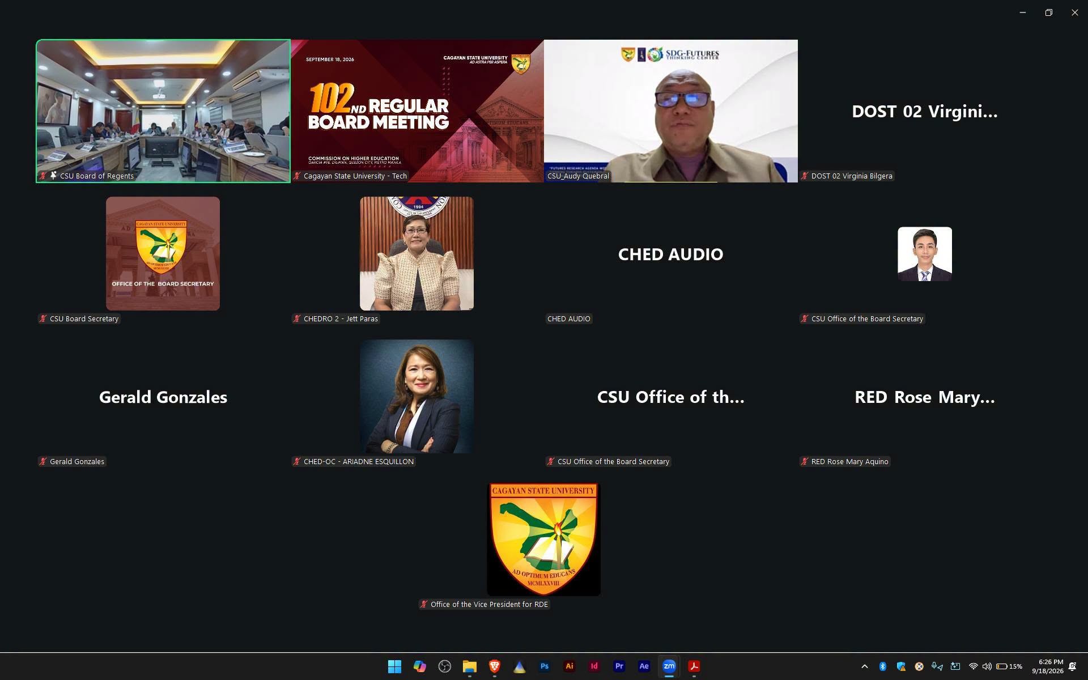The image size is (1088, 680).
Task: Launch Adobe InDesign from the taskbar
Action: click(594, 666)
